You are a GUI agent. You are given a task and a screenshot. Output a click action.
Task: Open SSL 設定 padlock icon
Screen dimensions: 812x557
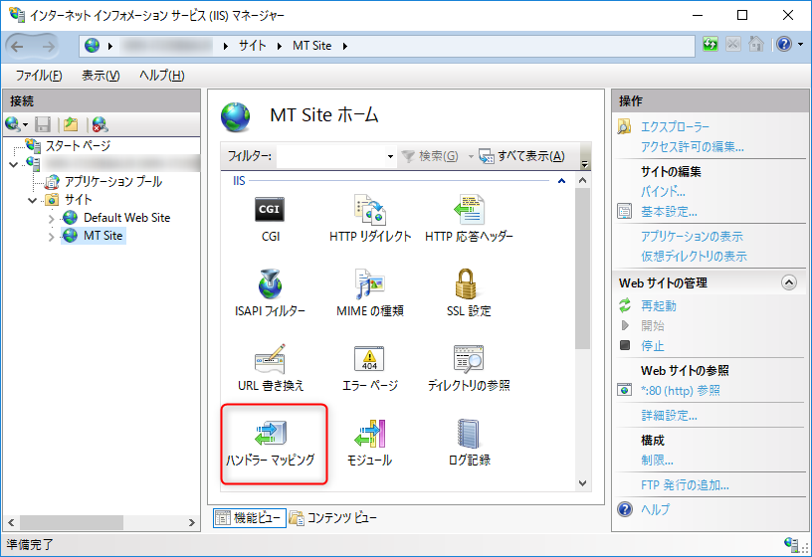coord(468,286)
